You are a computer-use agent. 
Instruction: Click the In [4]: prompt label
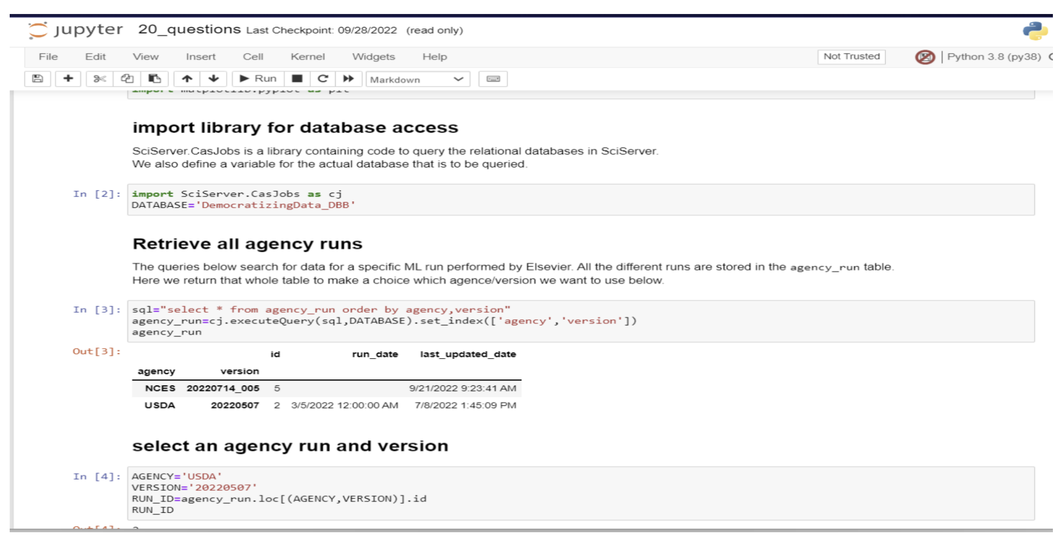(97, 476)
